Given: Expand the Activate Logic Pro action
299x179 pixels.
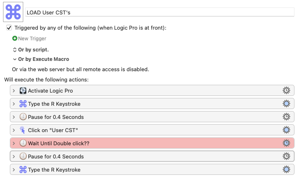Looking at the screenshot, I should [14, 91].
